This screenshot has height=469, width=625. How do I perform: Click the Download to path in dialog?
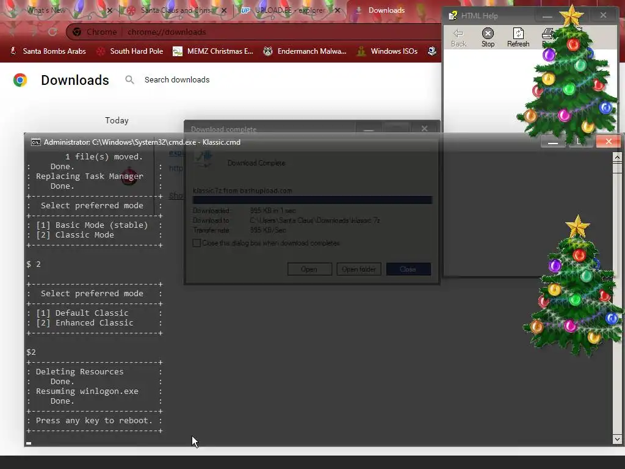tap(315, 220)
